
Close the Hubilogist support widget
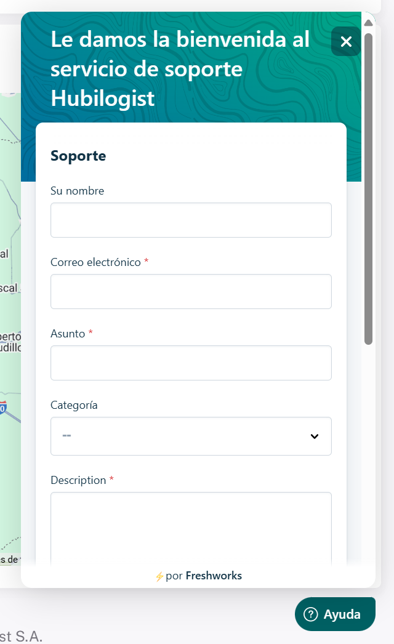(346, 41)
